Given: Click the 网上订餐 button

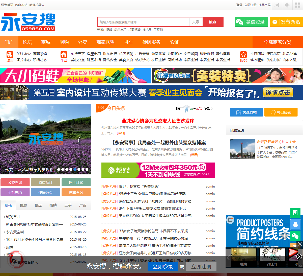Looking at the screenshot, I should pos(76,182).
